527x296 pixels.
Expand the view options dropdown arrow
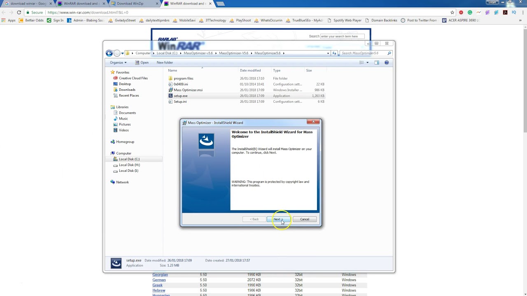click(367, 62)
